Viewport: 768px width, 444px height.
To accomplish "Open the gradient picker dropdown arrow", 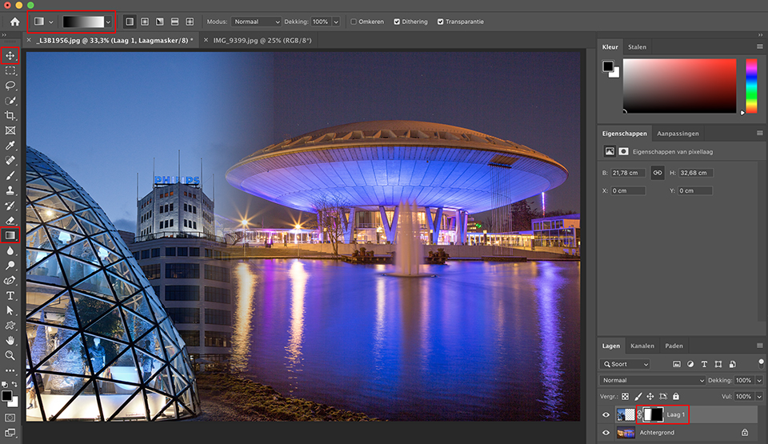I will [x=108, y=22].
